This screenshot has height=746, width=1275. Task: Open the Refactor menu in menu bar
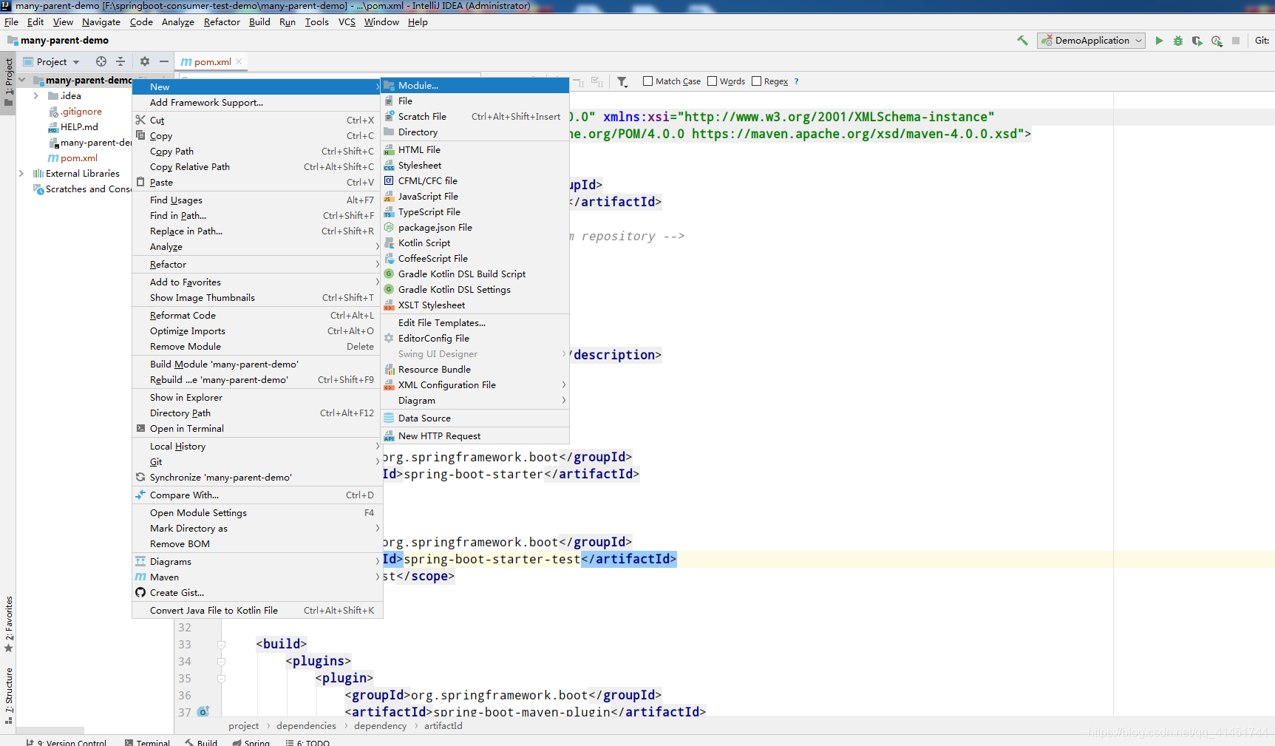point(222,22)
